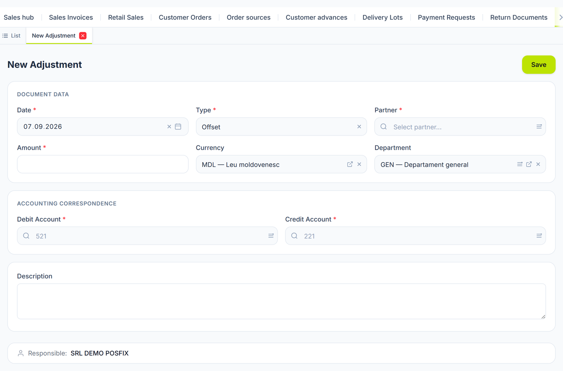Save the new adjustment
This screenshot has width=563, height=371.
coord(539,64)
